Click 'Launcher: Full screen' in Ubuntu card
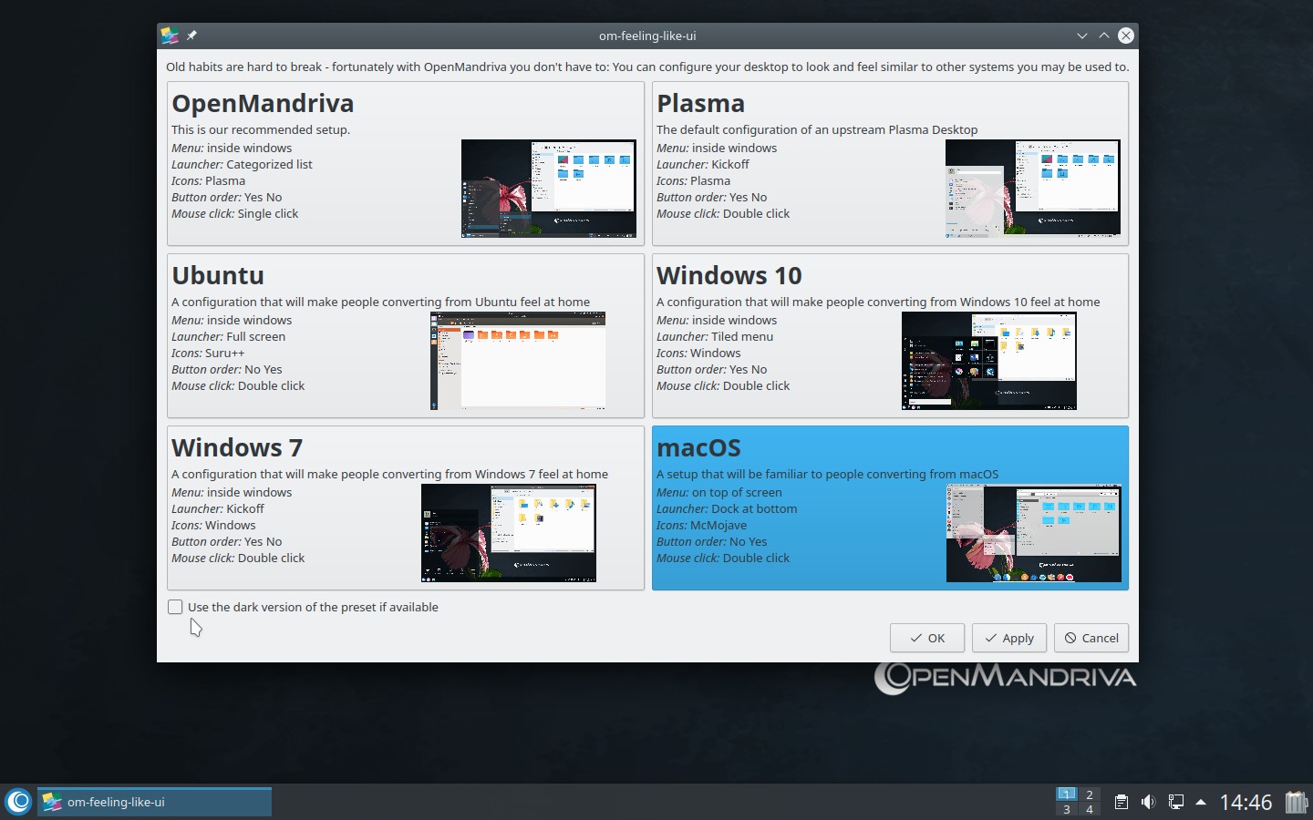 pos(228,336)
